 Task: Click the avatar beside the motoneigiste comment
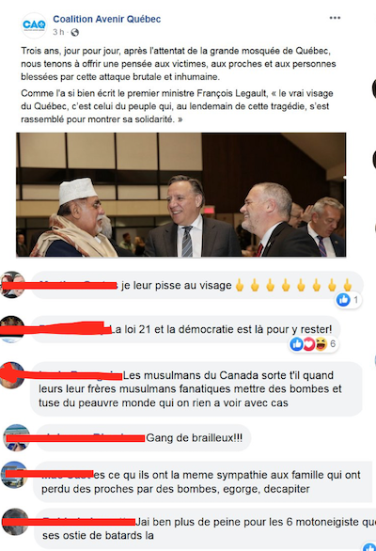coord(15,522)
